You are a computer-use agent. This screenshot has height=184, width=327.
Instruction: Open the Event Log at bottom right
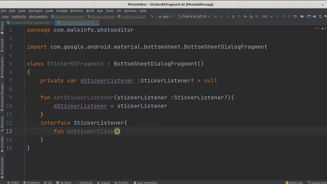[294, 182]
